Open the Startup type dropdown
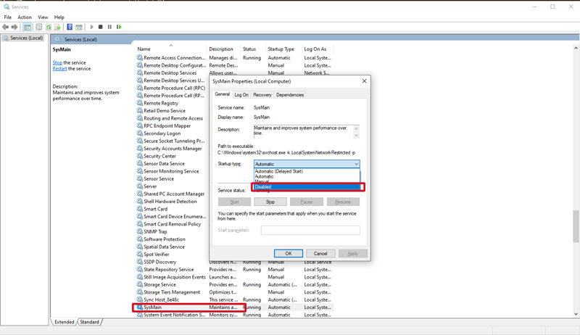 tap(307, 164)
